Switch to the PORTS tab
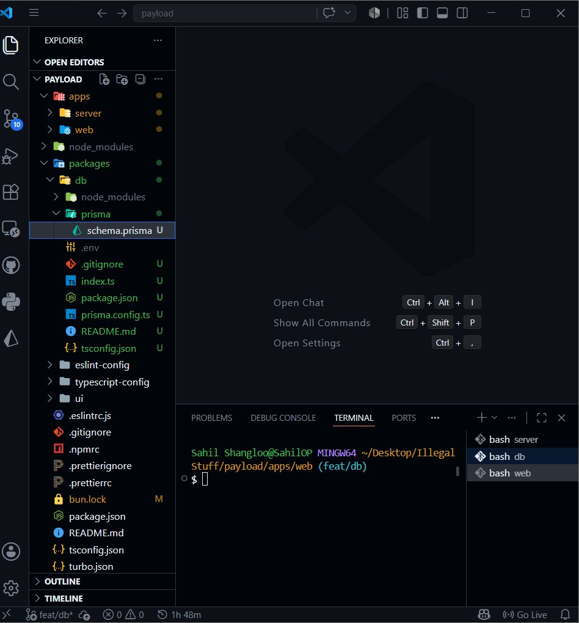This screenshot has width=579, height=623. tap(404, 418)
